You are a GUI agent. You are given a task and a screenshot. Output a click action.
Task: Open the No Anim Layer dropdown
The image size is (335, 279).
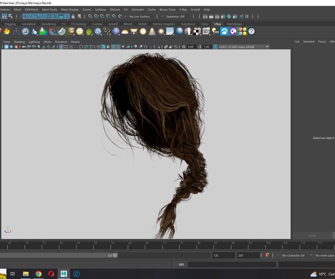(x=325, y=256)
